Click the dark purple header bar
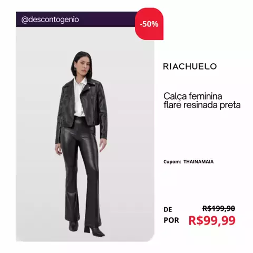This screenshot has height=253, width=253. (x=76, y=20)
